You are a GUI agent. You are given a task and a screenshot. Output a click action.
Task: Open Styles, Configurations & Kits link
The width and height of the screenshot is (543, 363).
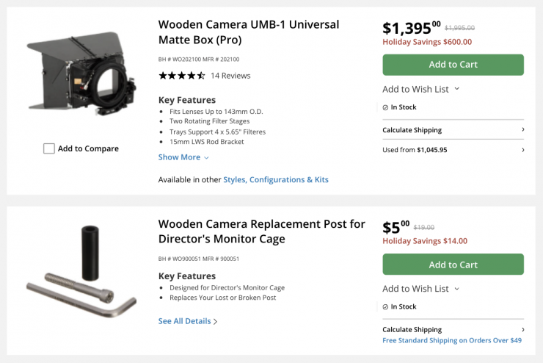pyautogui.click(x=276, y=179)
